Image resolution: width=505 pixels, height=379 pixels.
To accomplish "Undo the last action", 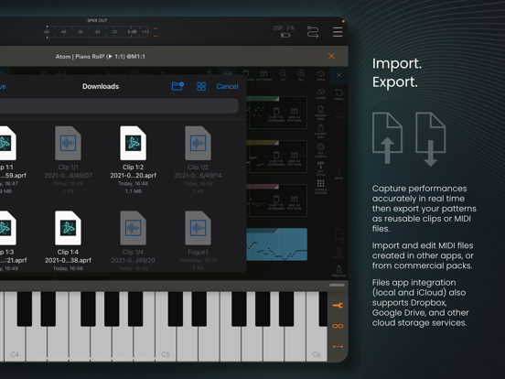I will click(338, 94).
